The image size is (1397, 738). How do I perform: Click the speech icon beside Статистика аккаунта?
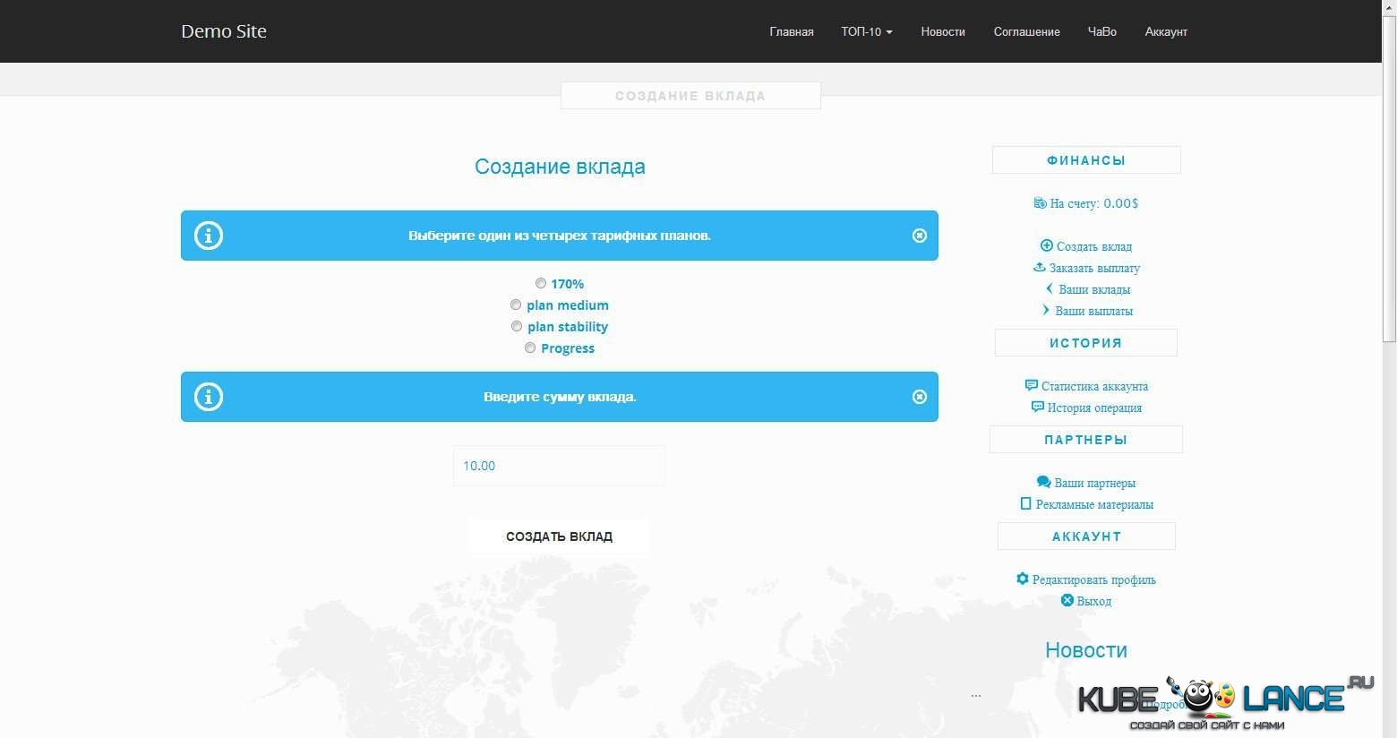coord(1031,385)
